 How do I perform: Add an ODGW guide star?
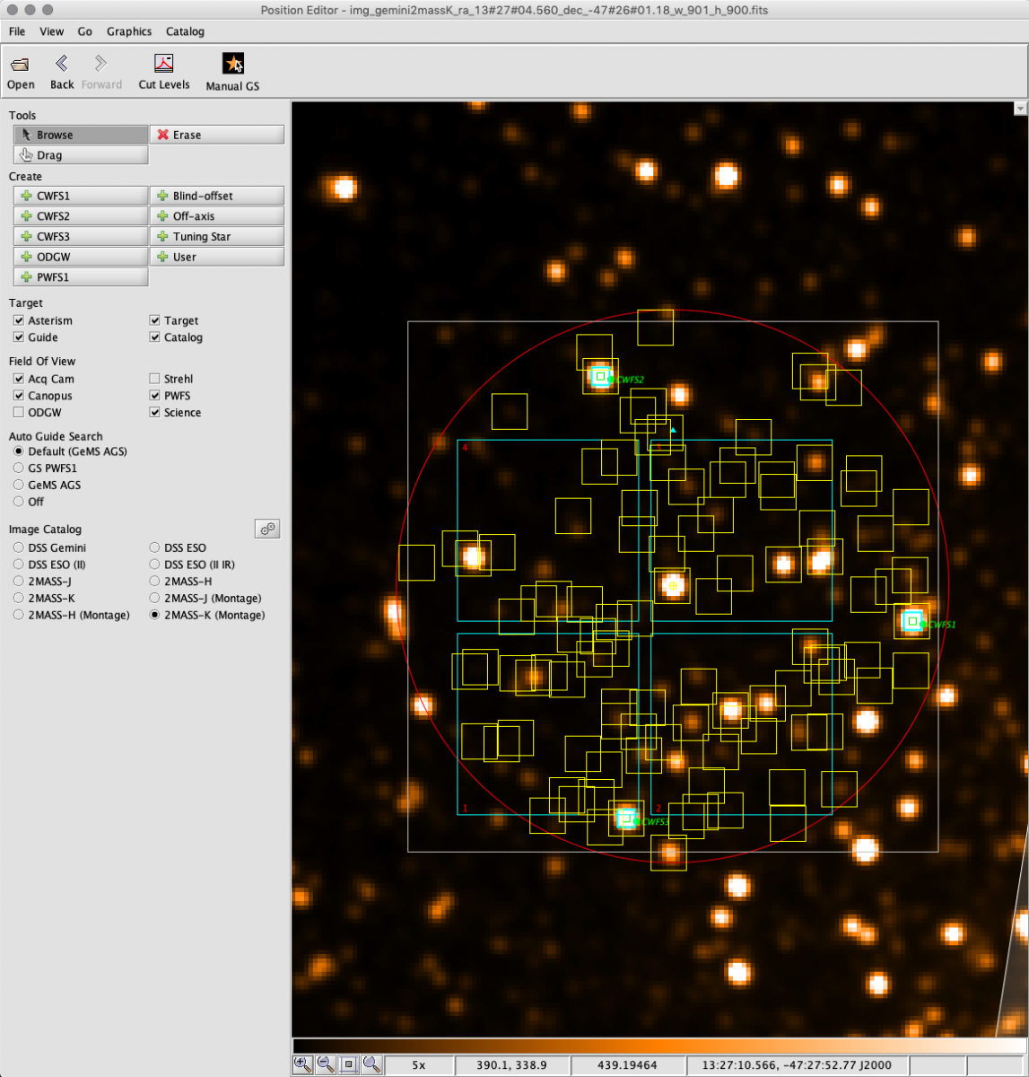[81, 257]
